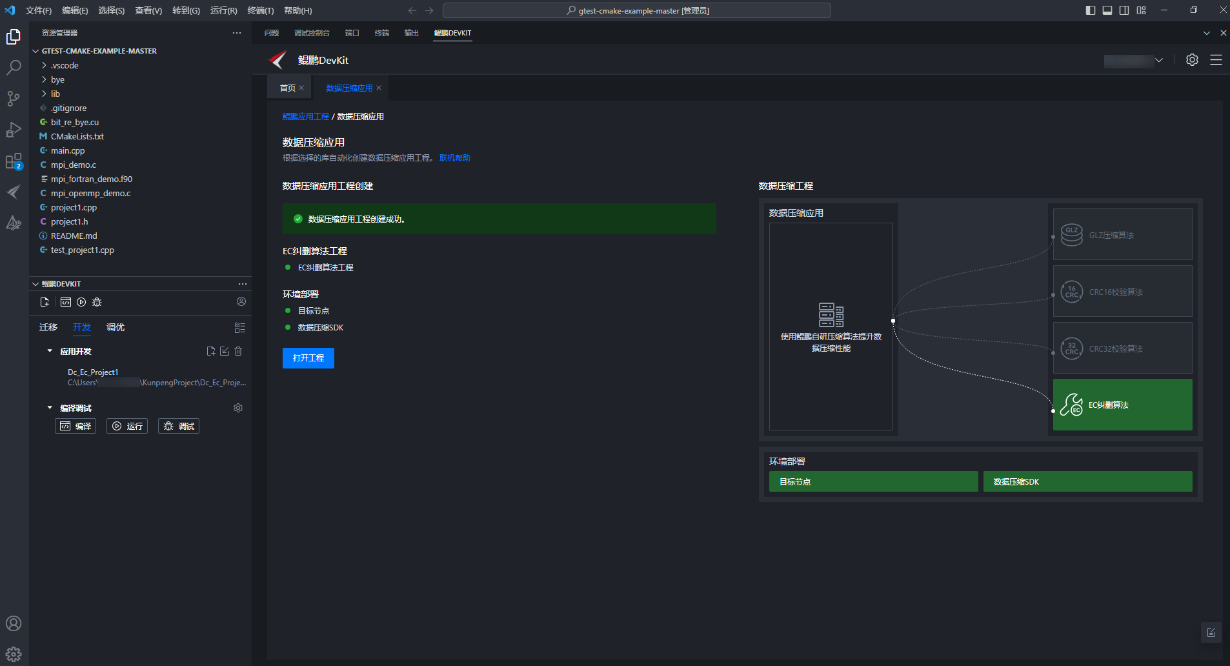This screenshot has height=666, width=1230.
Task: Click feedback icon at bottom right
Action: 1211,632
